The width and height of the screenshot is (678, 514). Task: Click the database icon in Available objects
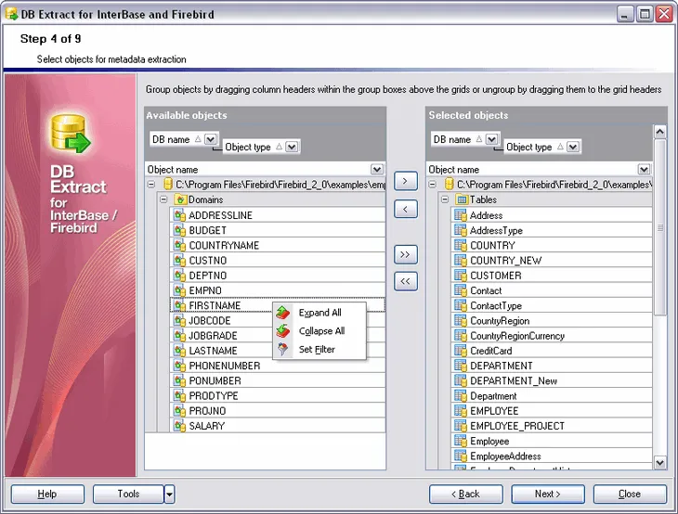pos(168,185)
